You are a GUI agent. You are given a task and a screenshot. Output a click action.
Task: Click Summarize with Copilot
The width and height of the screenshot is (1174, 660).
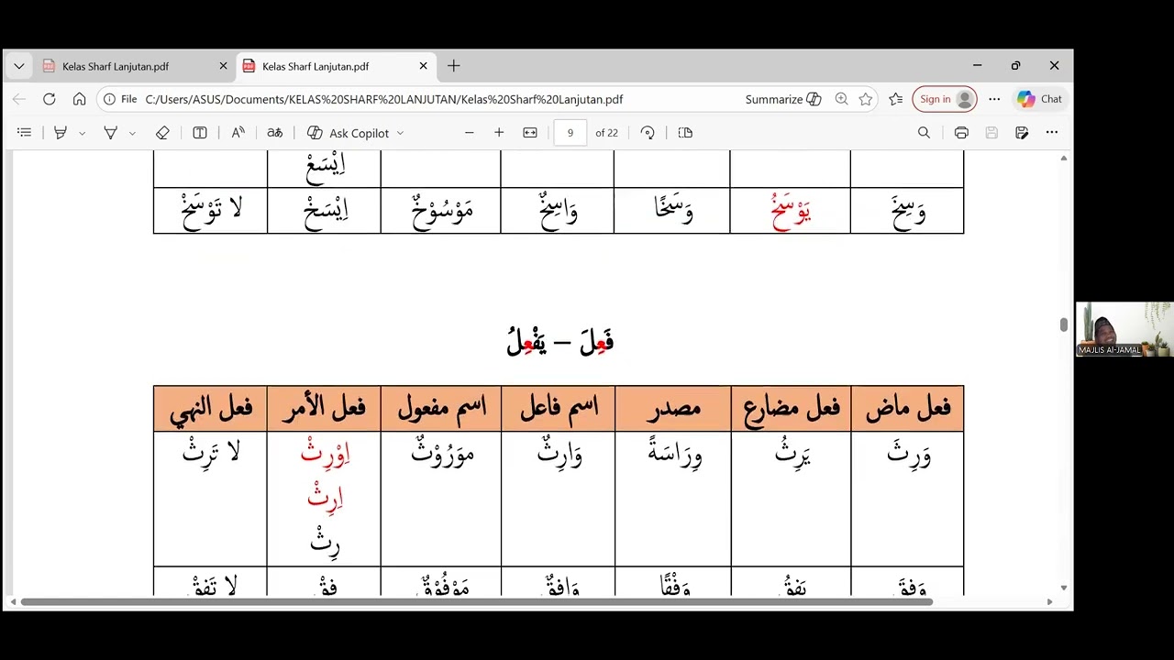[783, 99]
